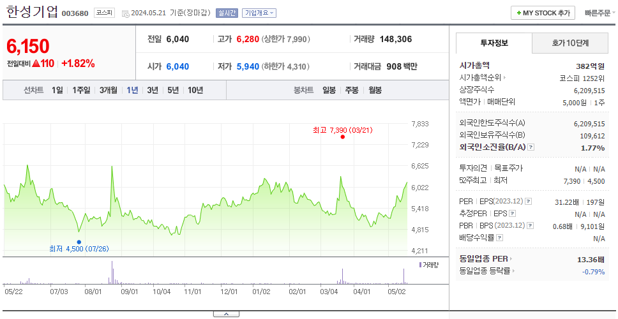This screenshot has height=319, width=618.
Task: Select the 3년 line chart period
Action: tap(153, 90)
